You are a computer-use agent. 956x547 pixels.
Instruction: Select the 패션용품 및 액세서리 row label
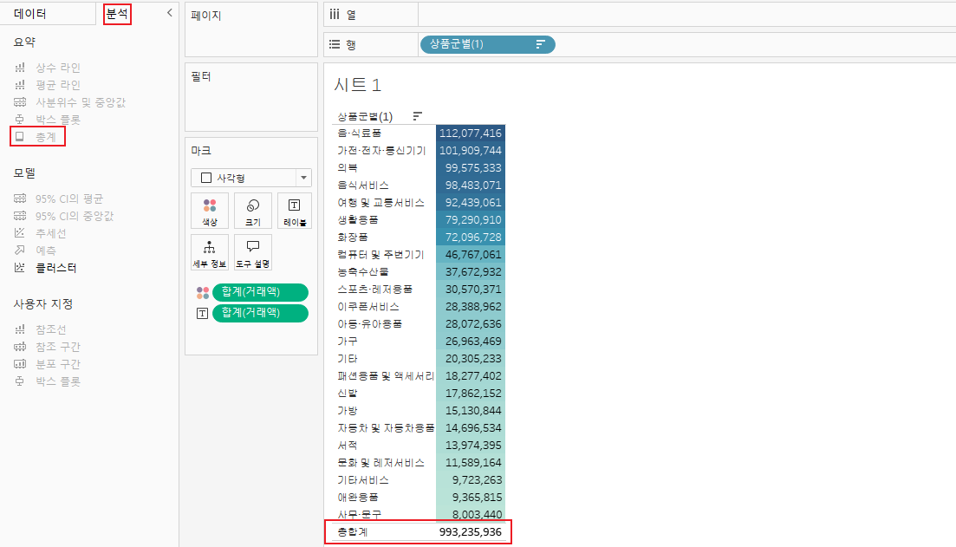pyautogui.click(x=386, y=376)
